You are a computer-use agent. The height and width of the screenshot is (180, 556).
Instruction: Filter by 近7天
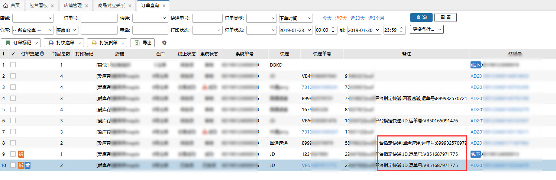[x=341, y=18]
